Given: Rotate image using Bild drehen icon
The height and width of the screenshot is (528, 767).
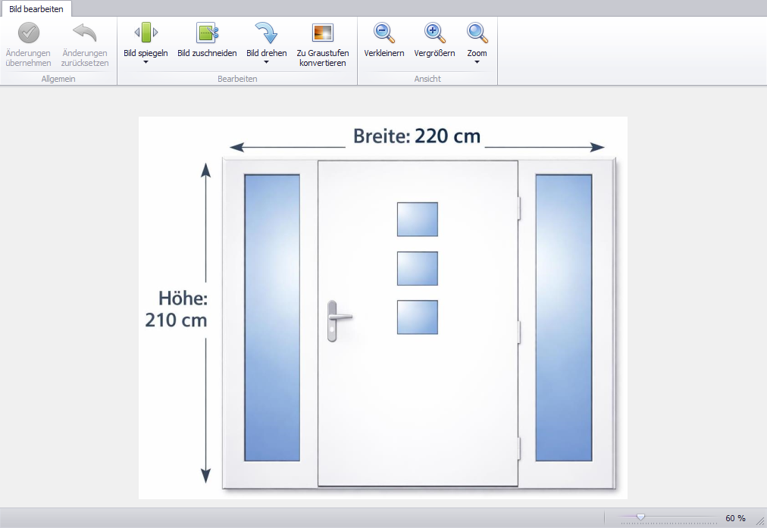Looking at the screenshot, I should (x=266, y=33).
